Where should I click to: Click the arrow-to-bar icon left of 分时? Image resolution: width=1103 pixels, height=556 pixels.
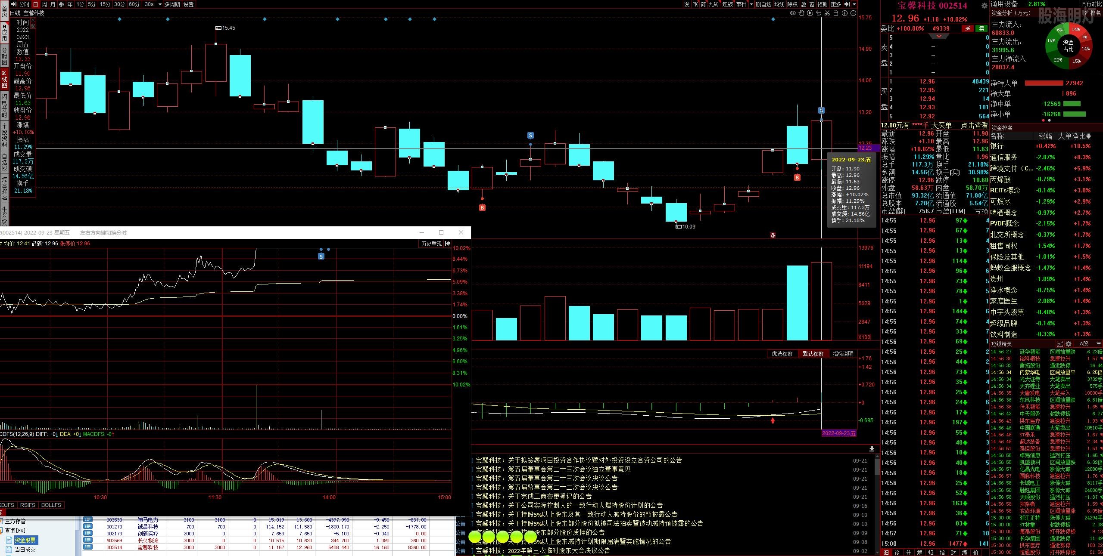point(14,4)
